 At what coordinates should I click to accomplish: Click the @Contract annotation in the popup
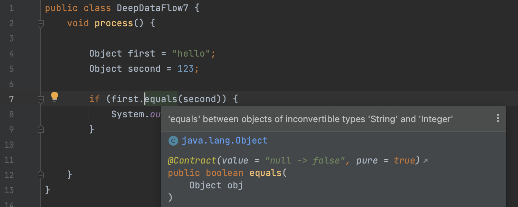[192, 161]
